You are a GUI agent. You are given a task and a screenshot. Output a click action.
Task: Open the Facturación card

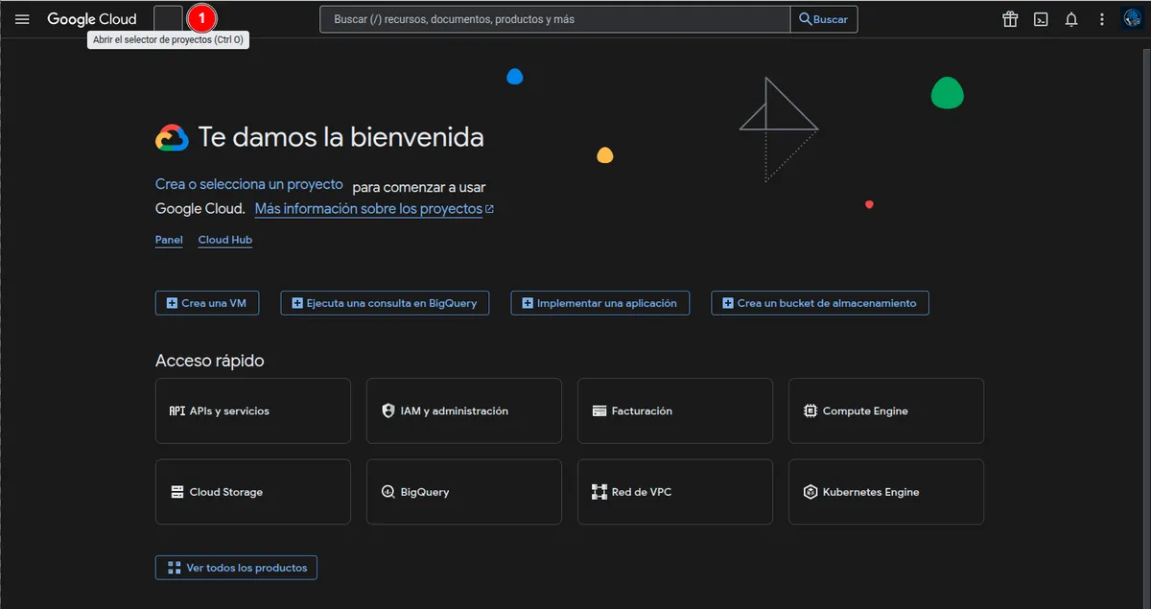(x=675, y=410)
